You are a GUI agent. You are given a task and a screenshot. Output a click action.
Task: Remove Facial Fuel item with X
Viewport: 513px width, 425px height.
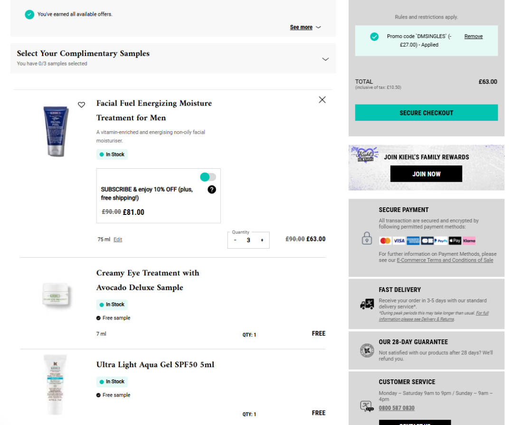322,100
